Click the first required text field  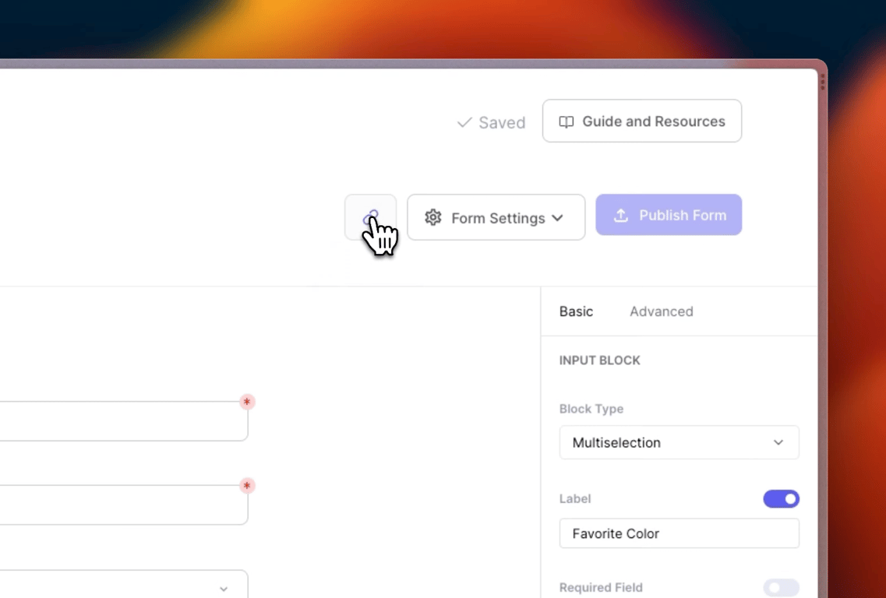click(117, 421)
